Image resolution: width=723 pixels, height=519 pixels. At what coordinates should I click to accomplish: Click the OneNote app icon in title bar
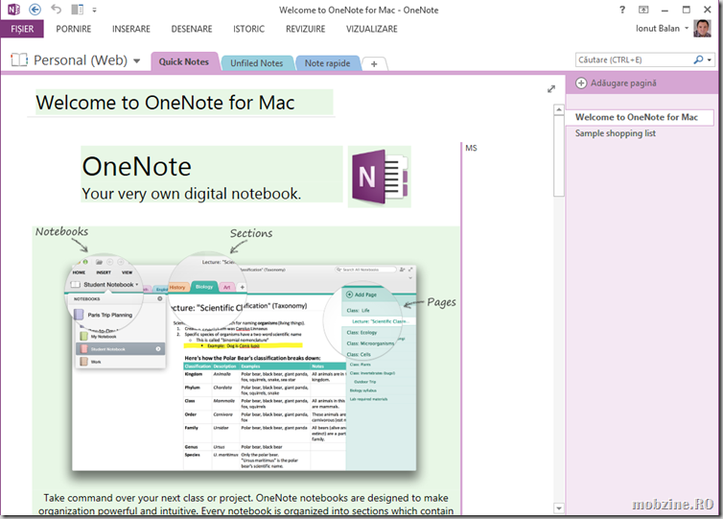coord(13,10)
